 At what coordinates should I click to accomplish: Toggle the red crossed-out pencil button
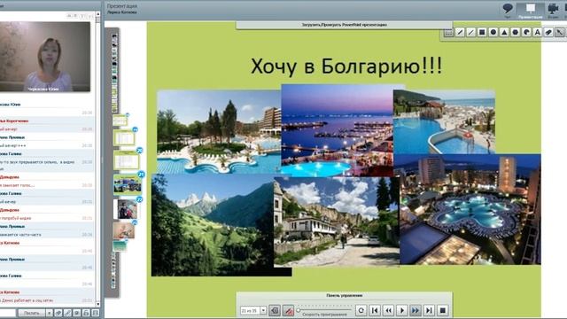pos(288,310)
